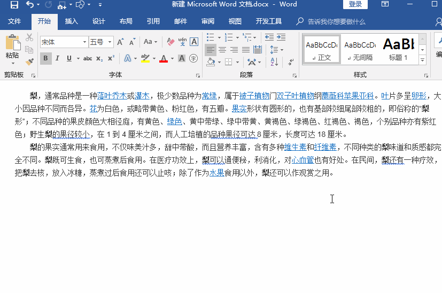Switch to the 布局 tab
The image size is (442, 293).
(126, 21)
